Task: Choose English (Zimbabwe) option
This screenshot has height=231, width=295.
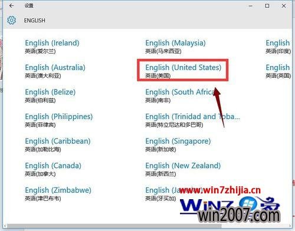Action: pos(58,194)
